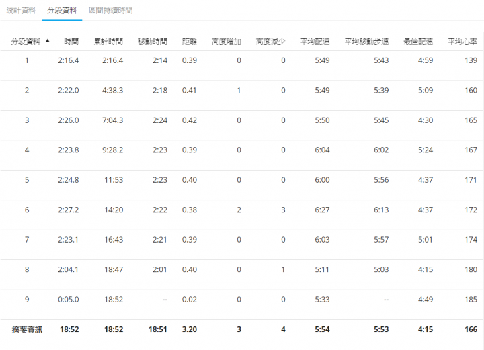Click lap 7 time value 2:23.1
The height and width of the screenshot is (350, 484).
pos(68,240)
